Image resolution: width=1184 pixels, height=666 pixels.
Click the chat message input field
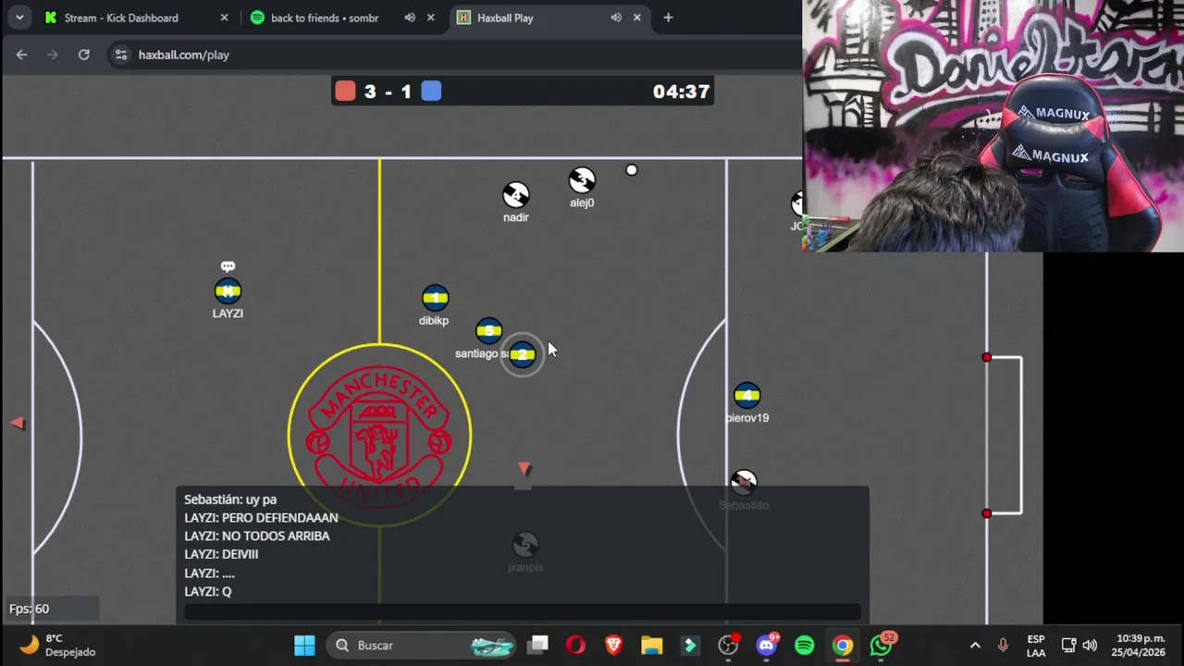pyautogui.click(x=523, y=612)
